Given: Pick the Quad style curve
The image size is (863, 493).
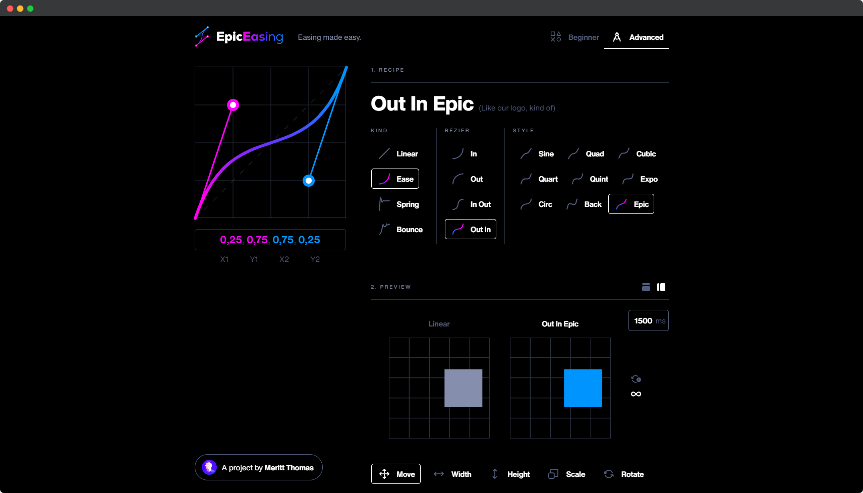Looking at the screenshot, I should [586, 154].
